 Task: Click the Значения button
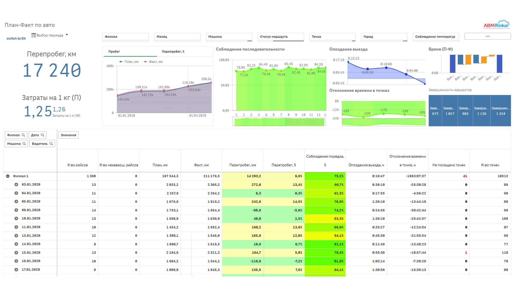(68, 135)
